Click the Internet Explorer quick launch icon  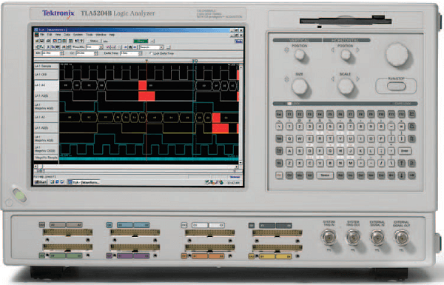57,182
